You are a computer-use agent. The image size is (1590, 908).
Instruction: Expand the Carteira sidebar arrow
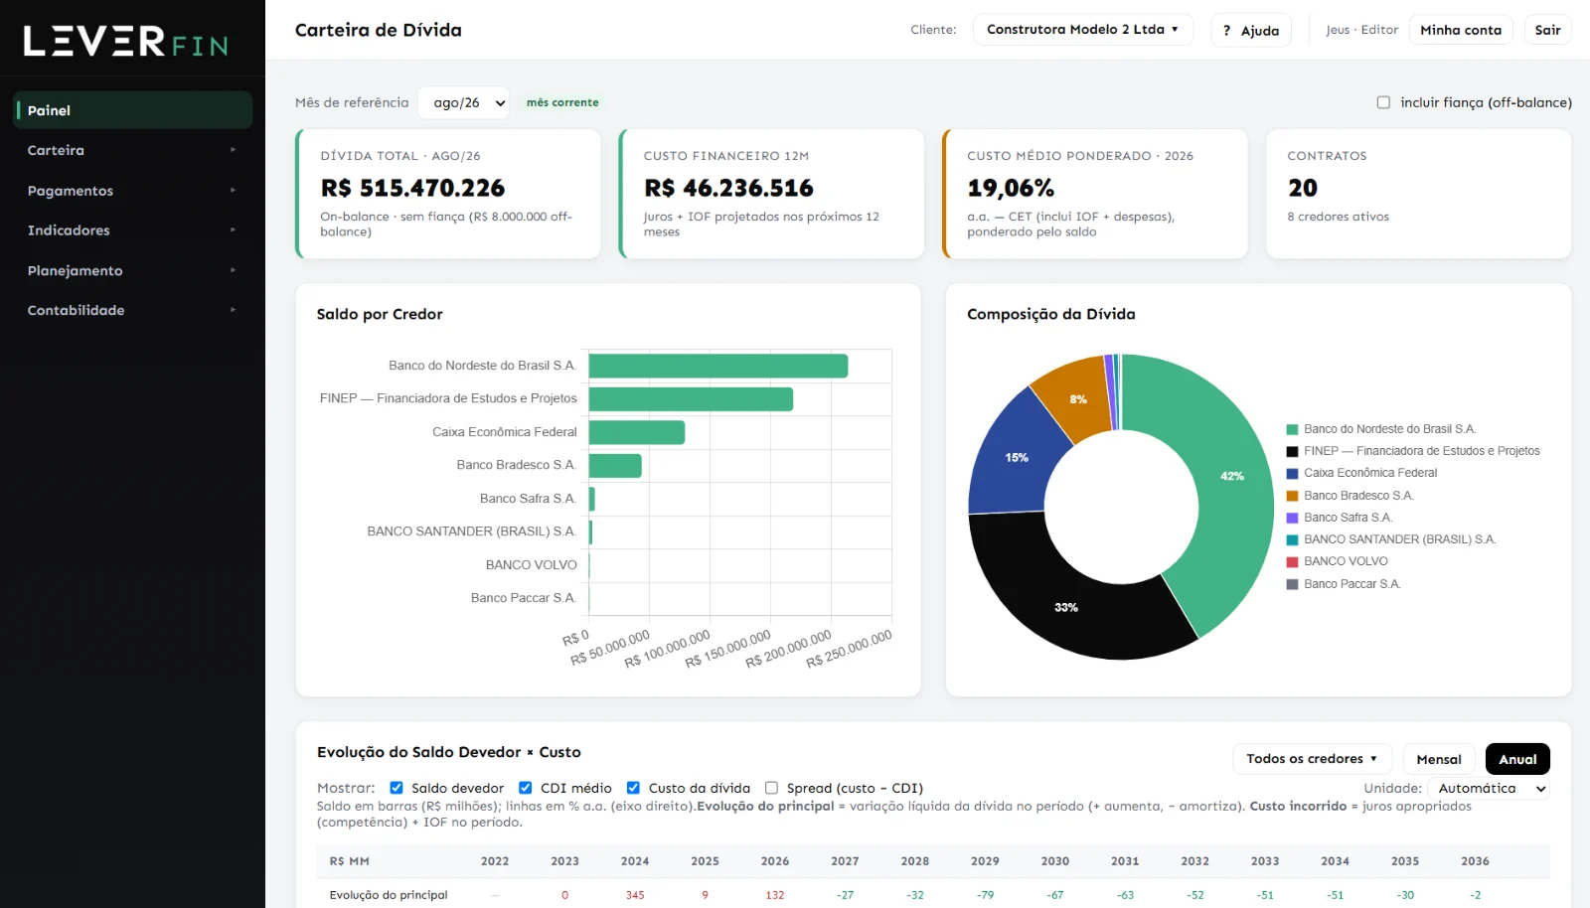233,150
